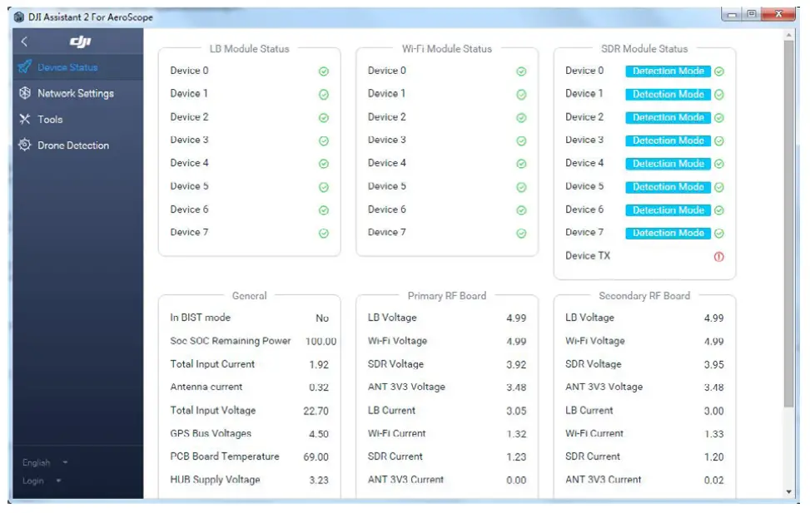Open Device Status page in sidebar
The image size is (810, 513).
78,67
